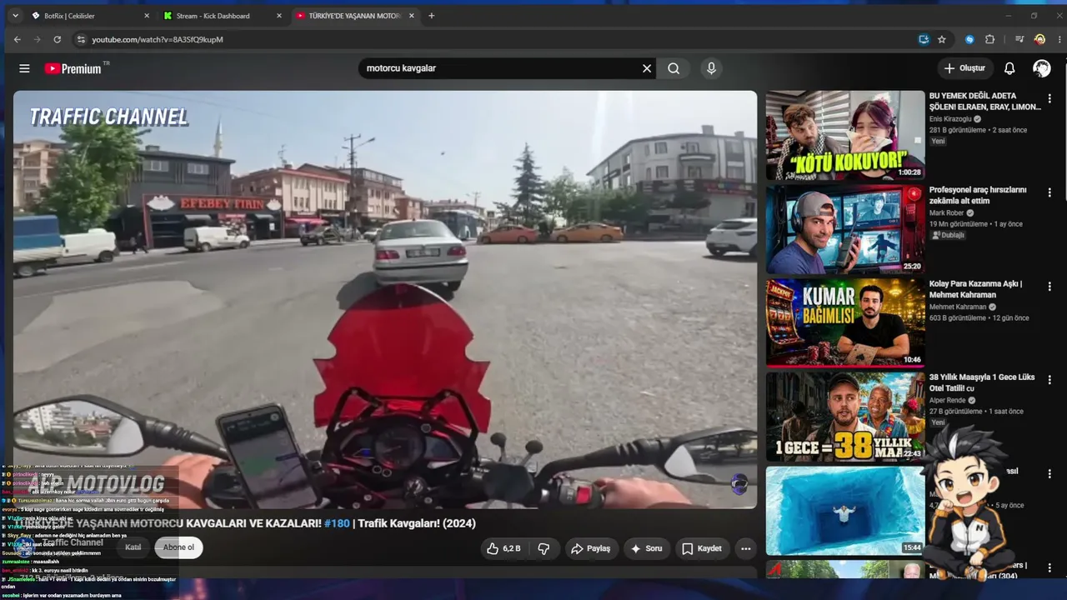Open video title BU YEMEK DEĞİL ADETA ŞÖLEN
This screenshot has height=600, width=1067.
pos(985,102)
